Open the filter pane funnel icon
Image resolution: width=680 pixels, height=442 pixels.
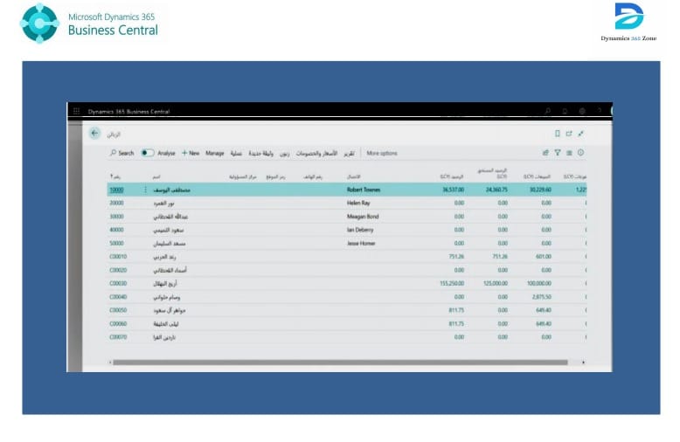[x=558, y=153]
